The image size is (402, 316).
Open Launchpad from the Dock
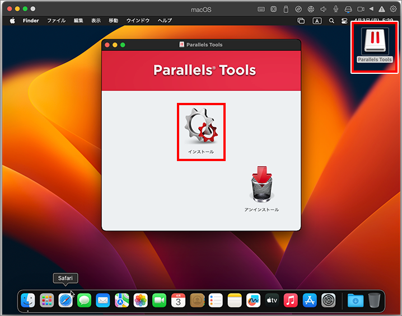tap(46, 300)
